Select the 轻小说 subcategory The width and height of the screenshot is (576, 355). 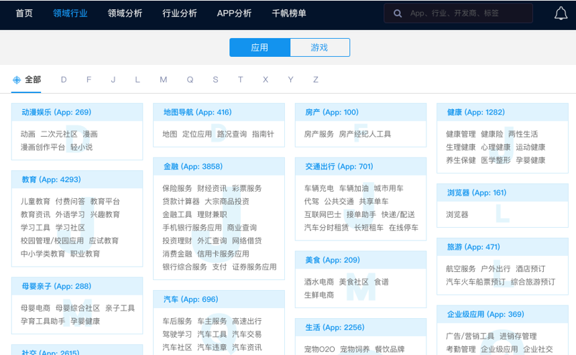[x=81, y=147]
